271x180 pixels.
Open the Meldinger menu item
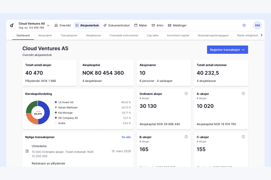(x=177, y=25)
